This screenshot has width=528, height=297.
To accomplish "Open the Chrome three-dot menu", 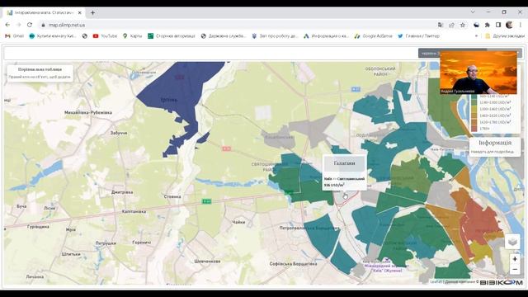I will coord(521,25).
